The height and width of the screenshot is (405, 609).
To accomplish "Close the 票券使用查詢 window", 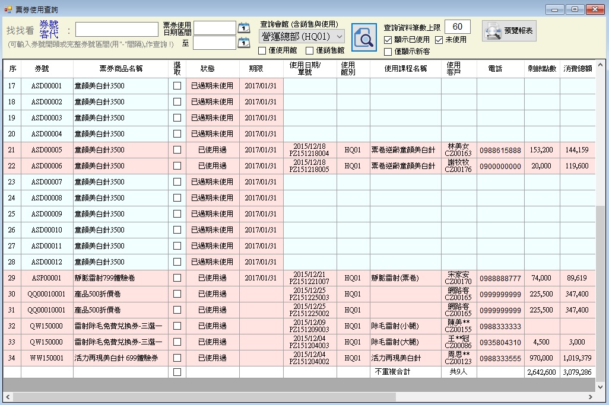I will coord(595,9).
